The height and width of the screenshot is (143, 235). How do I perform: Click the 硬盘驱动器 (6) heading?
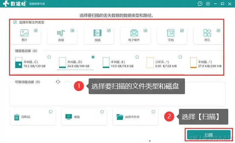pyautogui.click(x=26, y=51)
